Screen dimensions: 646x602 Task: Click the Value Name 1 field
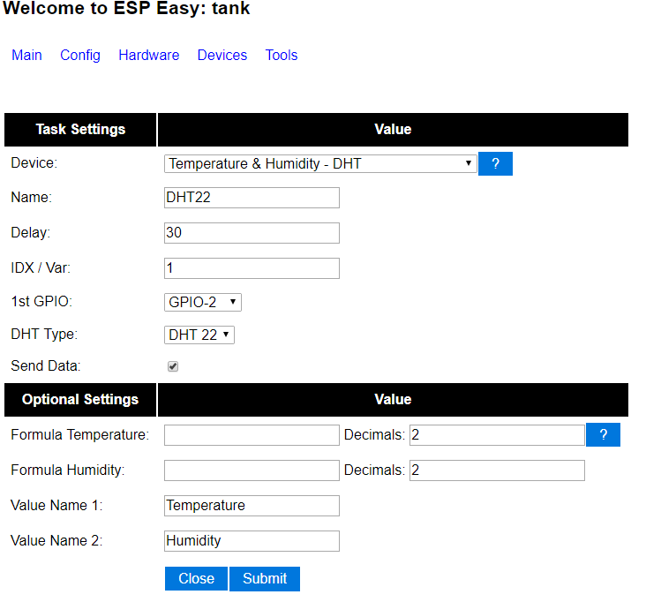(252, 506)
